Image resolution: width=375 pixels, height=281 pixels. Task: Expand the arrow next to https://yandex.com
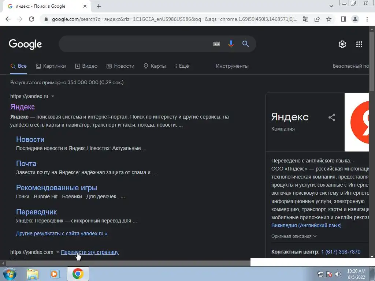pyautogui.click(x=57, y=252)
